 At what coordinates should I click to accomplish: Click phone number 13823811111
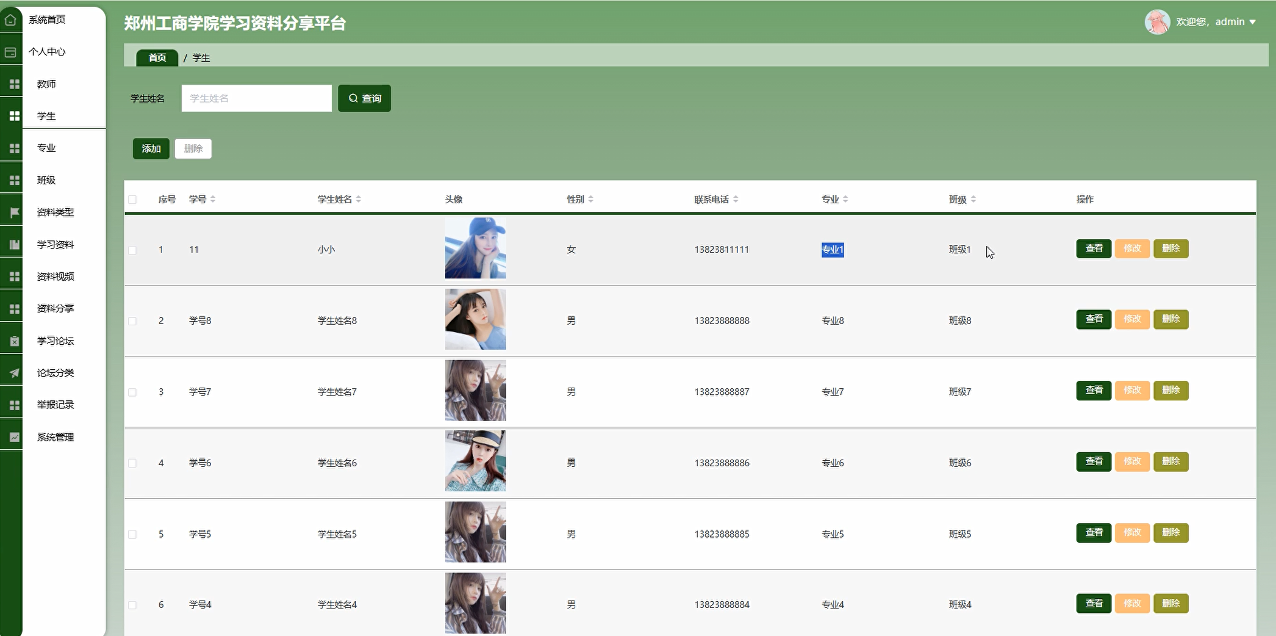pyautogui.click(x=722, y=250)
